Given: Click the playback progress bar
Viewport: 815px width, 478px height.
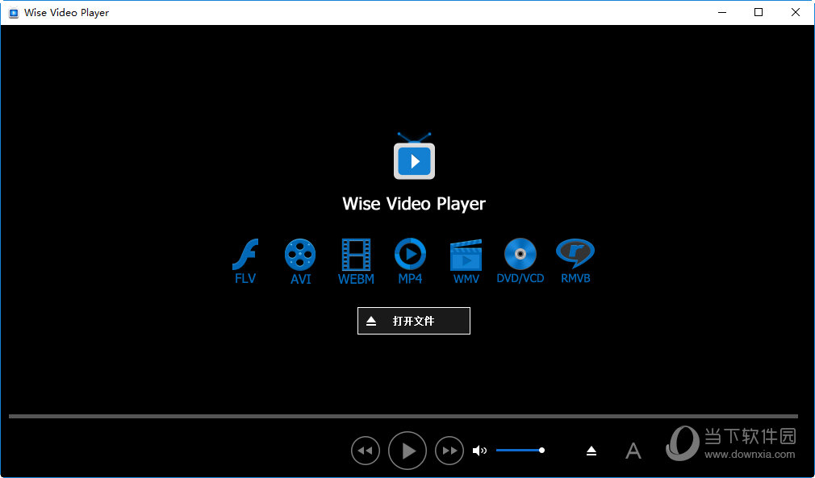Looking at the screenshot, I should point(403,416).
